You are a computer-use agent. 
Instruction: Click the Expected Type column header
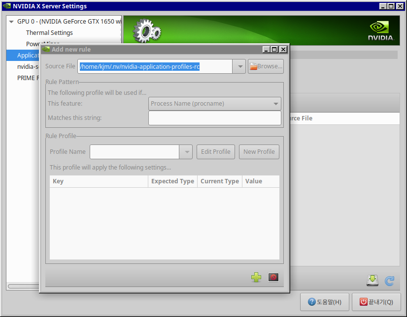point(172,181)
